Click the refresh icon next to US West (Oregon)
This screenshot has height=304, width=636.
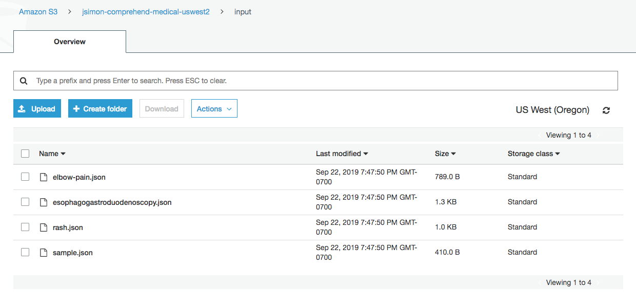click(606, 110)
